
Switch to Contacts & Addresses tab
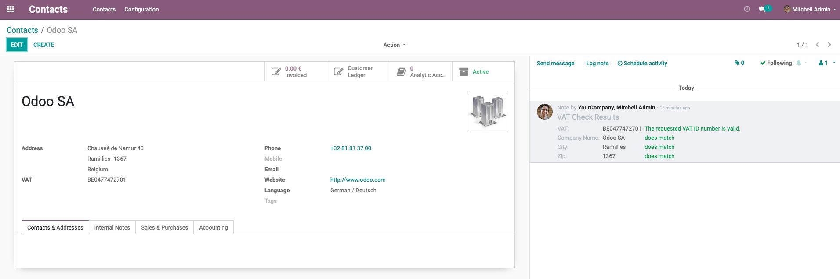(55, 227)
